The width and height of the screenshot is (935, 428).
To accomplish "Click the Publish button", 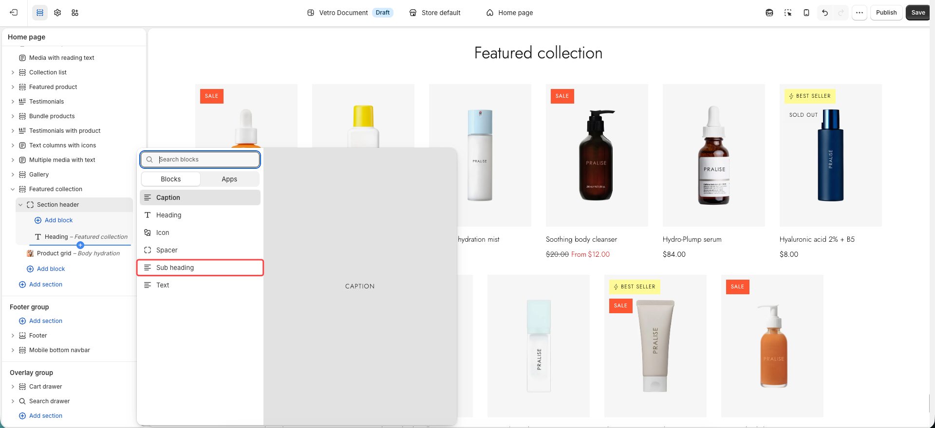I will pyautogui.click(x=886, y=13).
